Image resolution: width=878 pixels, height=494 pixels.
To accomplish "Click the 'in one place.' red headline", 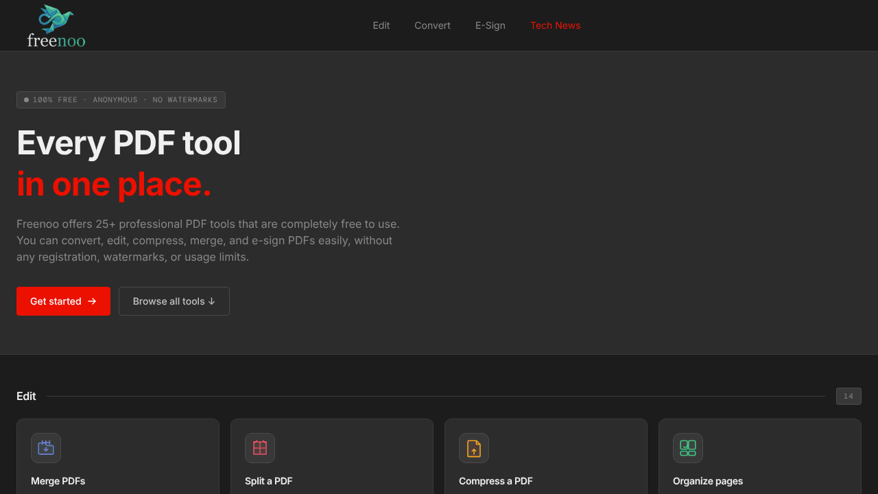I will (114, 185).
